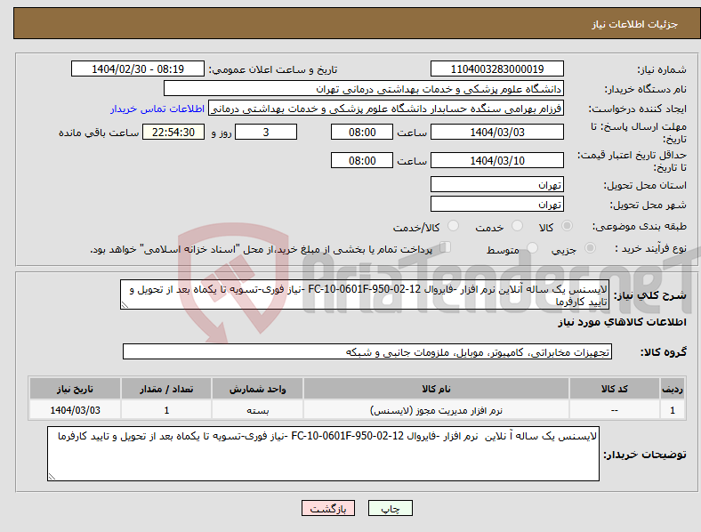Click the ساعت باقی مانده label
The height and width of the screenshot is (532, 701).
point(99,133)
